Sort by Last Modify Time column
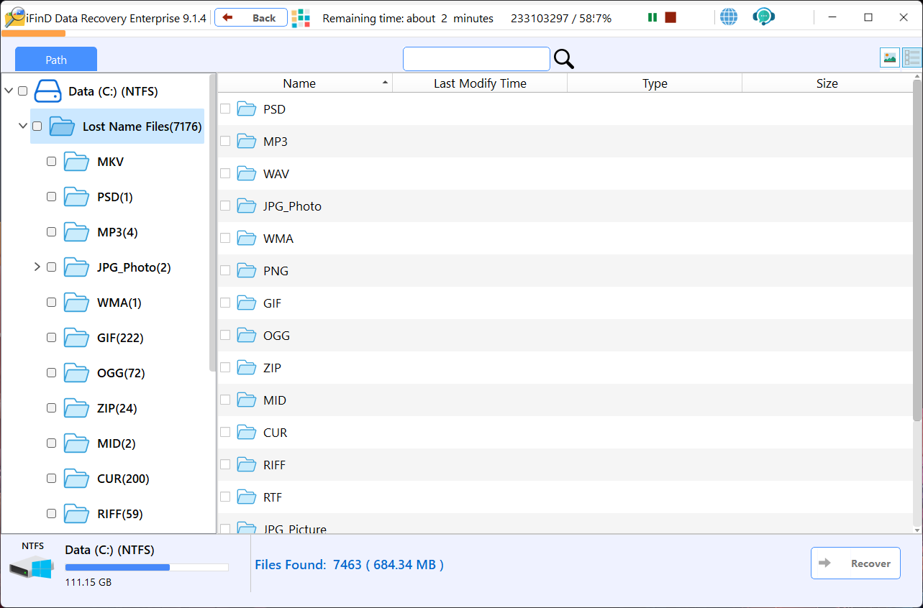Image resolution: width=923 pixels, height=608 pixels. coord(480,83)
